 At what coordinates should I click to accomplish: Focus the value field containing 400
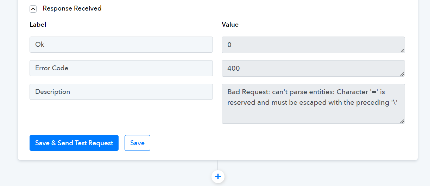(313, 68)
